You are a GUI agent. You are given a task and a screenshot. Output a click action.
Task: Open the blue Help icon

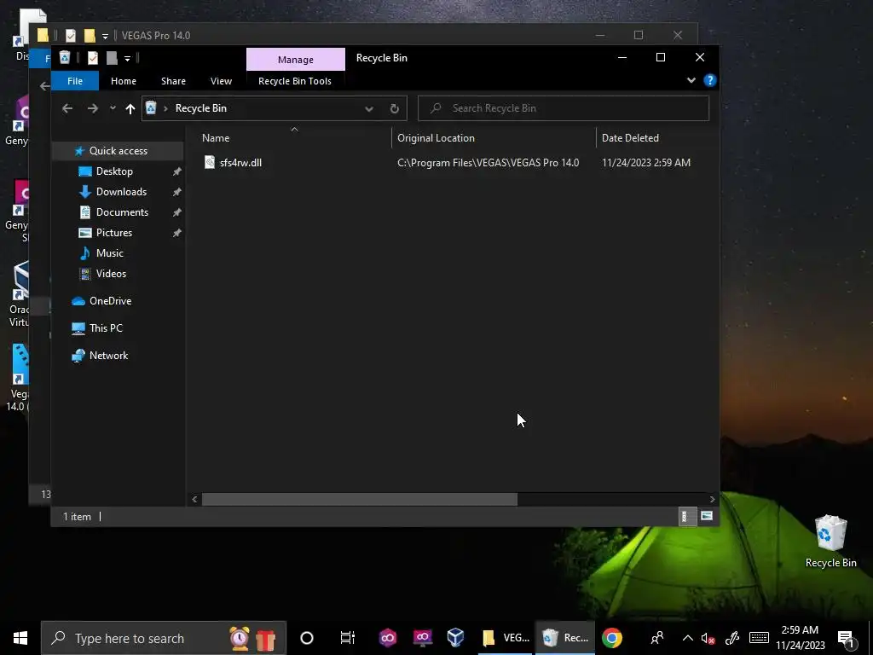click(710, 80)
